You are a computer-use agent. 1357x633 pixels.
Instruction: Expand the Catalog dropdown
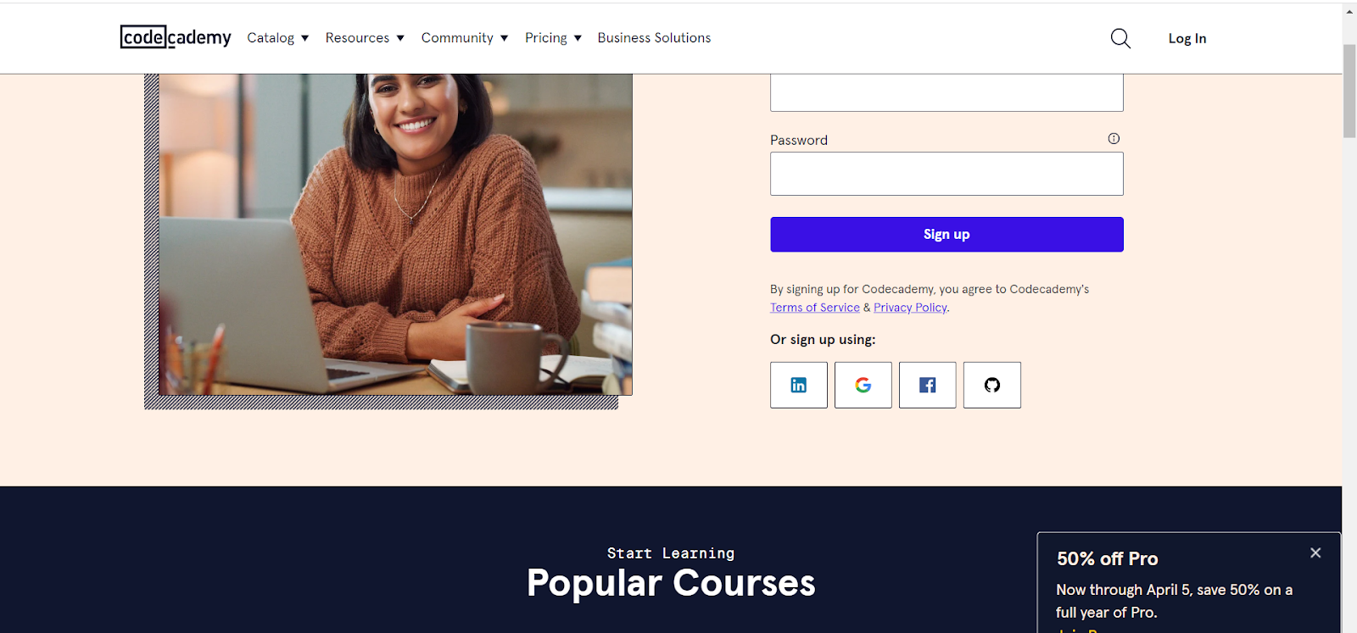pyautogui.click(x=278, y=38)
